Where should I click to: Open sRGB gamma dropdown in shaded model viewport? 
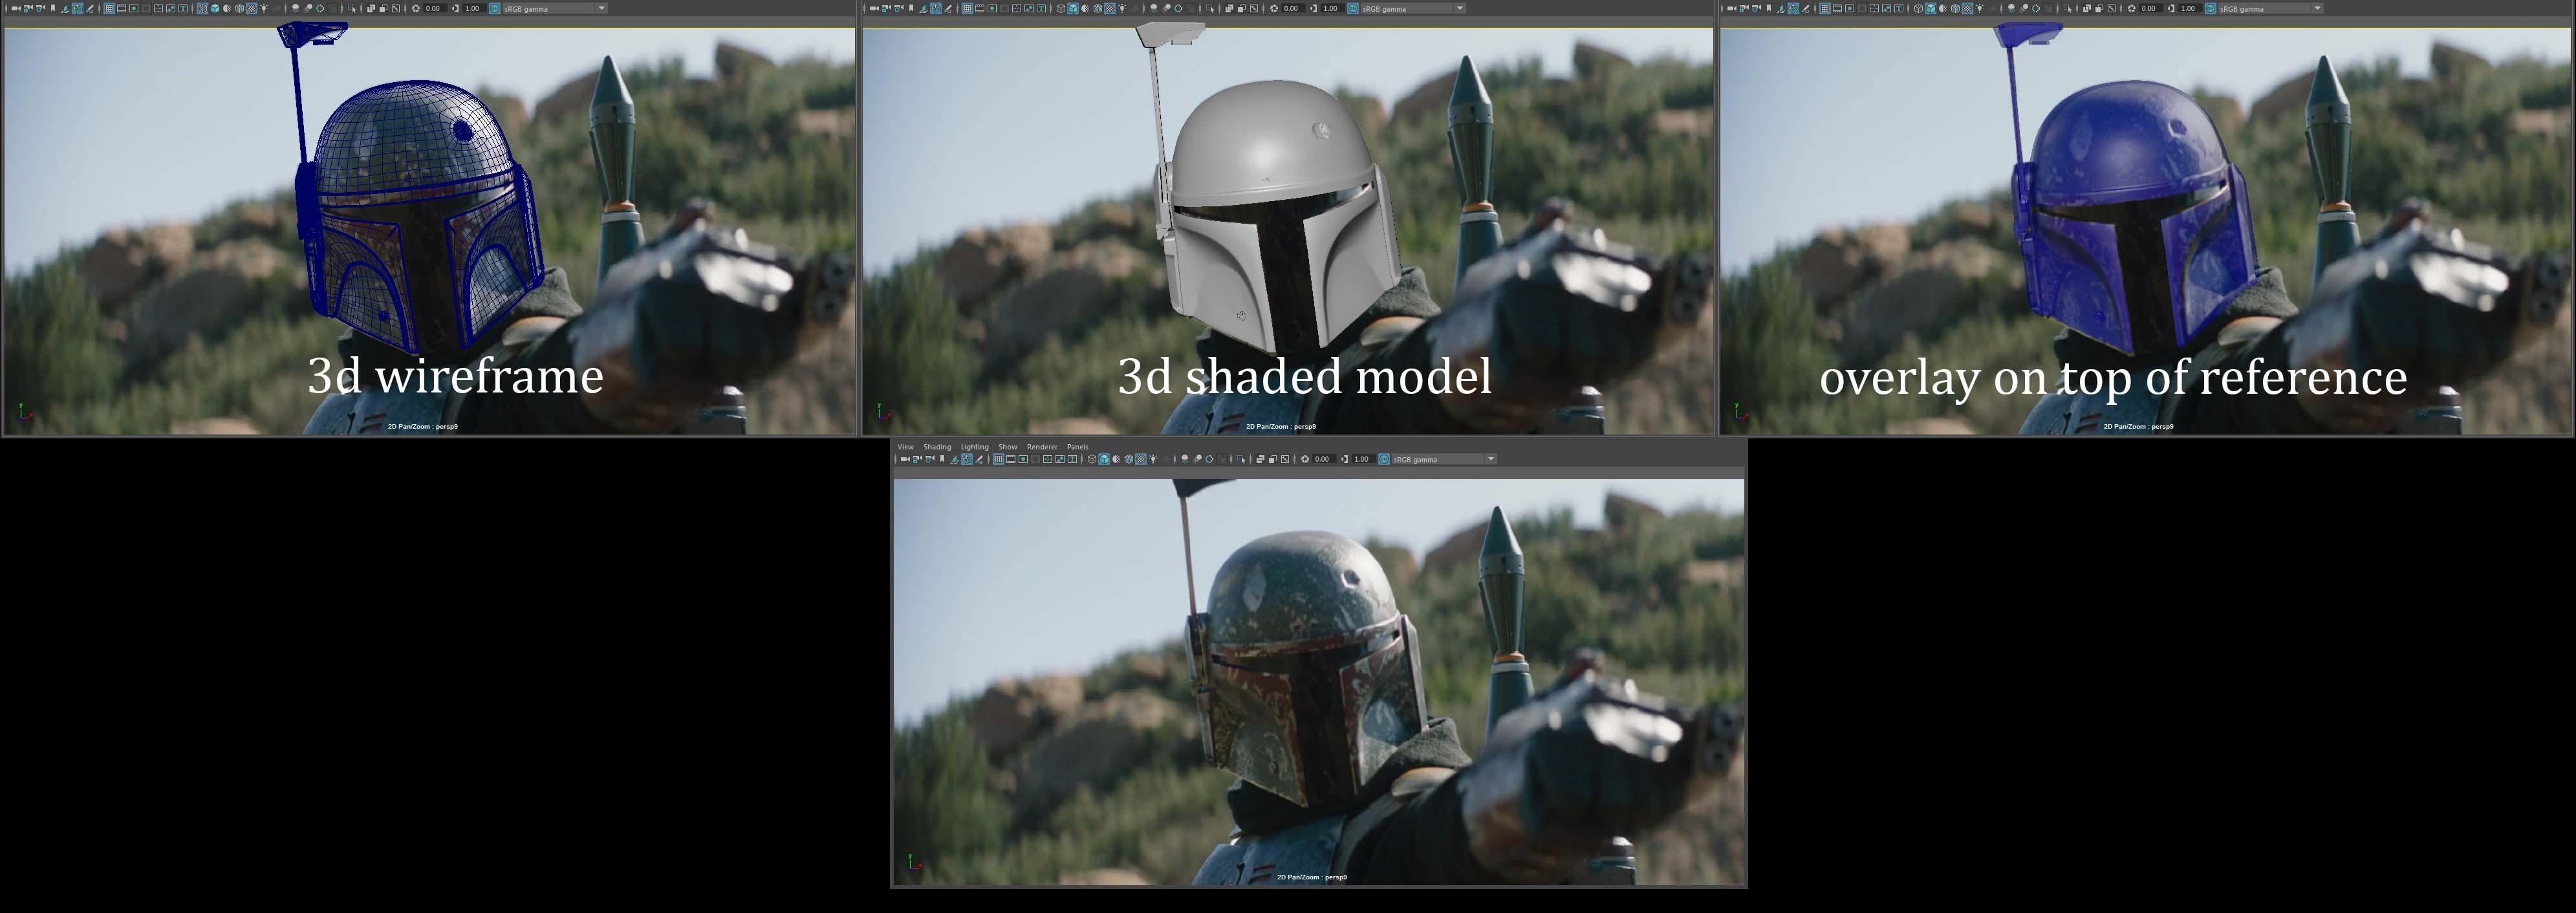click(1414, 8)
